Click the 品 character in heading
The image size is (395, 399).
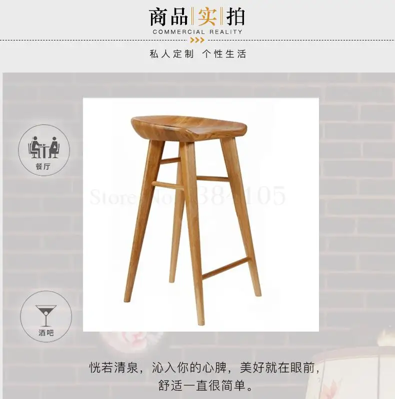[179, 17]
